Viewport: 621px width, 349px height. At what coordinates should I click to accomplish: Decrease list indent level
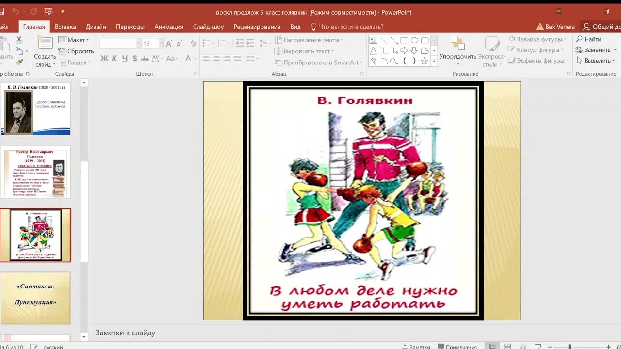pos(239,44)
